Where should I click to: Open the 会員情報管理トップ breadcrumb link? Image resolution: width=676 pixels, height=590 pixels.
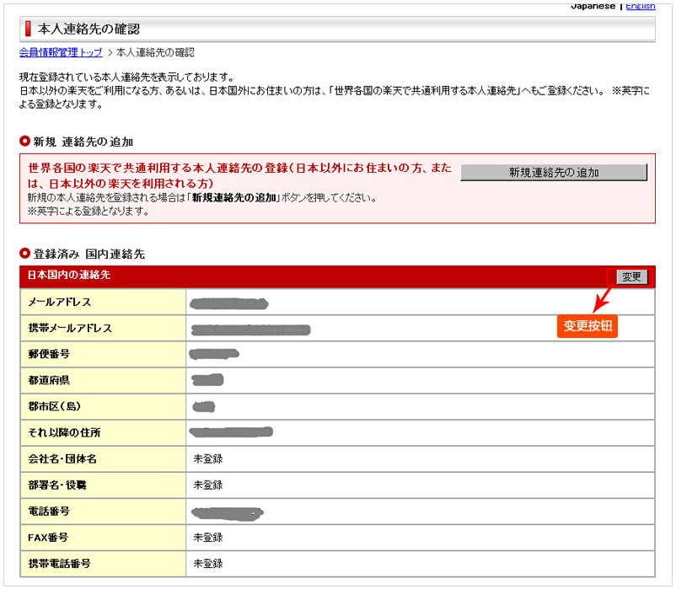coord(60,52)
